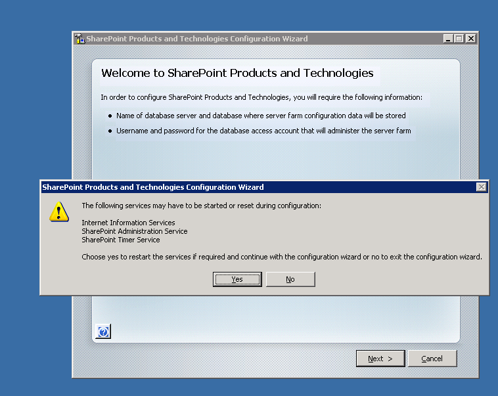This screenshot has width=498, height=396.
Task: Choose No to exit configuration wizard
Action: click(290, 279)
